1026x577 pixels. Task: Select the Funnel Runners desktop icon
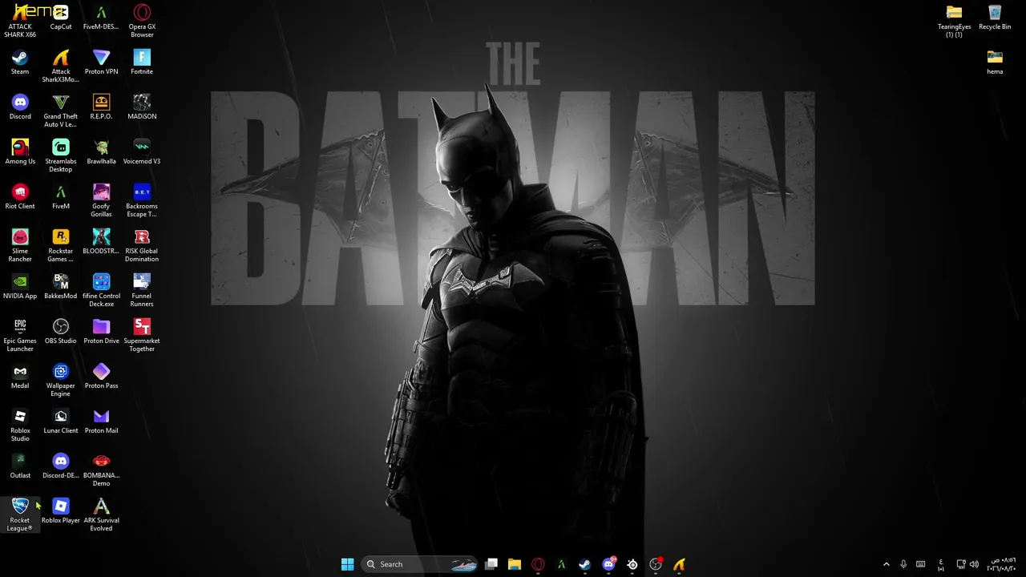point(142,291)
